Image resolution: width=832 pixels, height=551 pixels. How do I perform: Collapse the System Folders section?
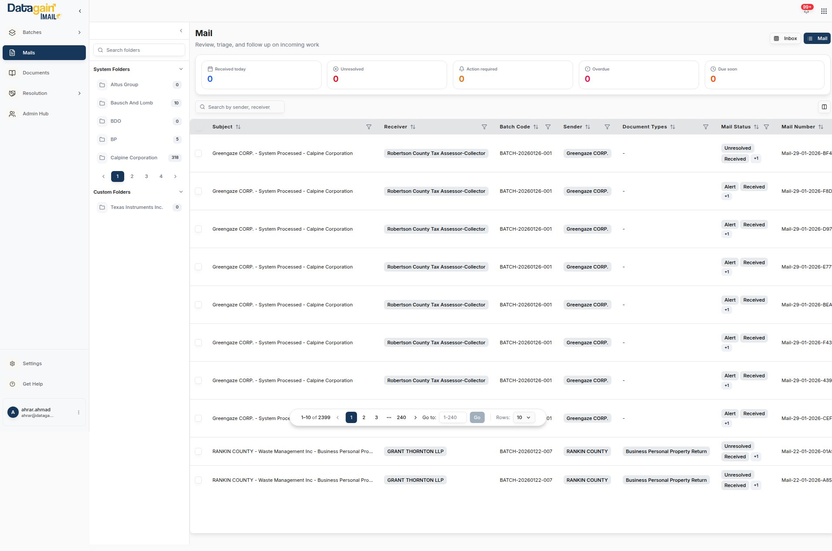(181, 69)
